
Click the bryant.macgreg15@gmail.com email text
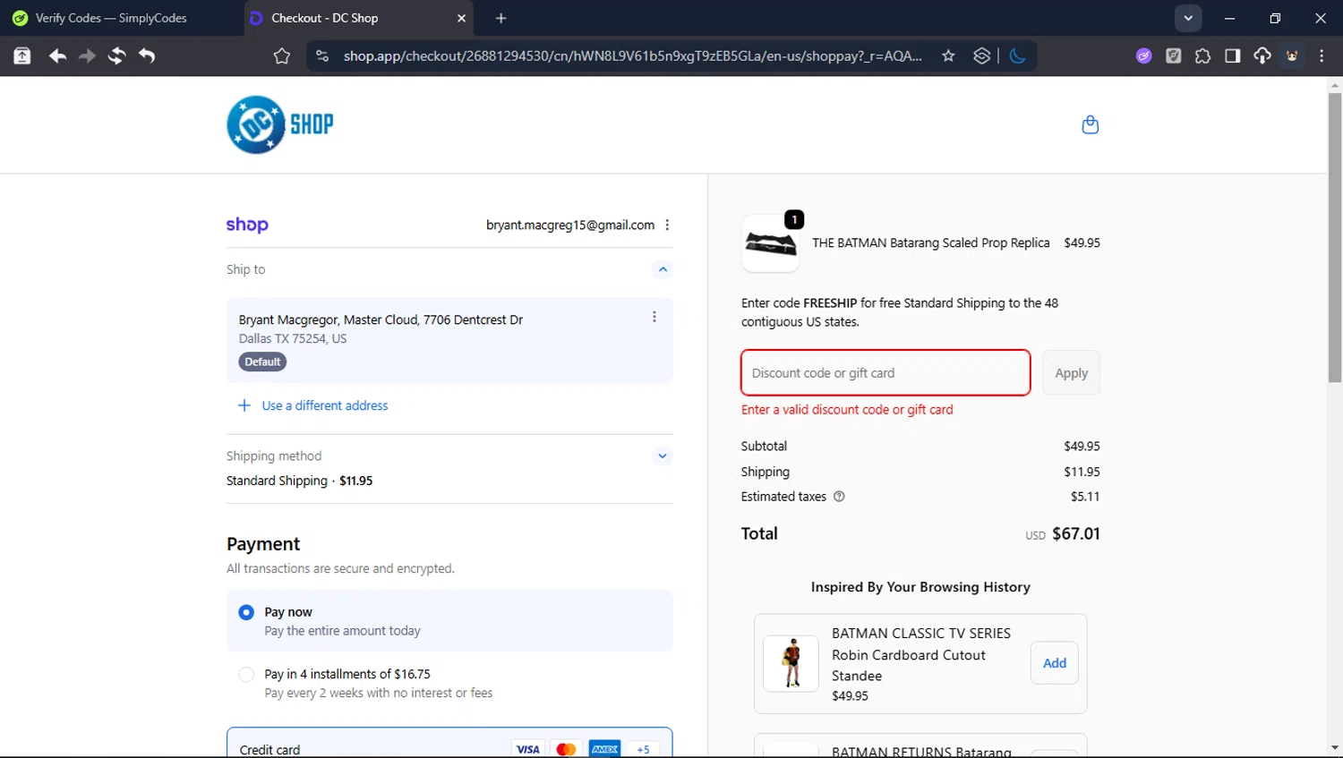570,226
